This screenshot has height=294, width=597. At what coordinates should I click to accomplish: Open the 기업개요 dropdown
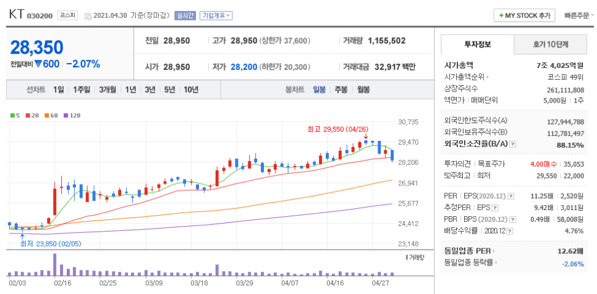(x=216, y=15)
